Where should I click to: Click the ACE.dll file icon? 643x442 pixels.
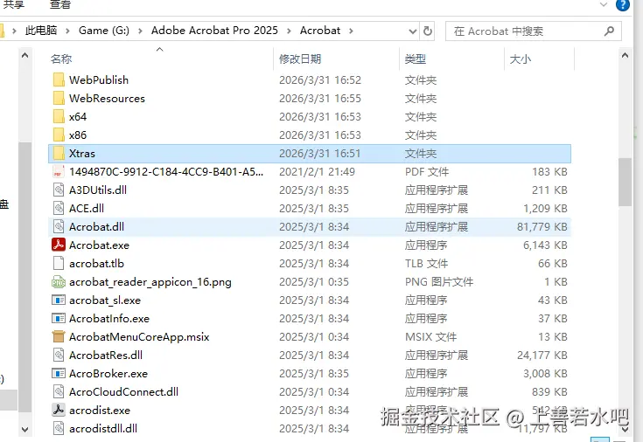59,209
